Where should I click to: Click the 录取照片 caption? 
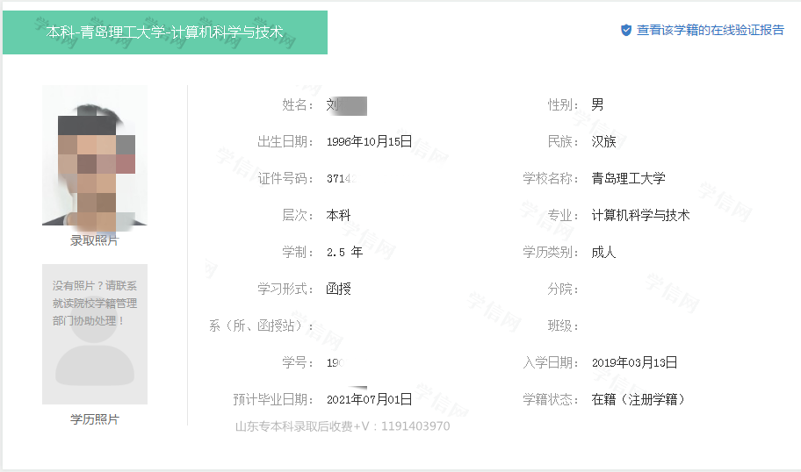point(95,240)
